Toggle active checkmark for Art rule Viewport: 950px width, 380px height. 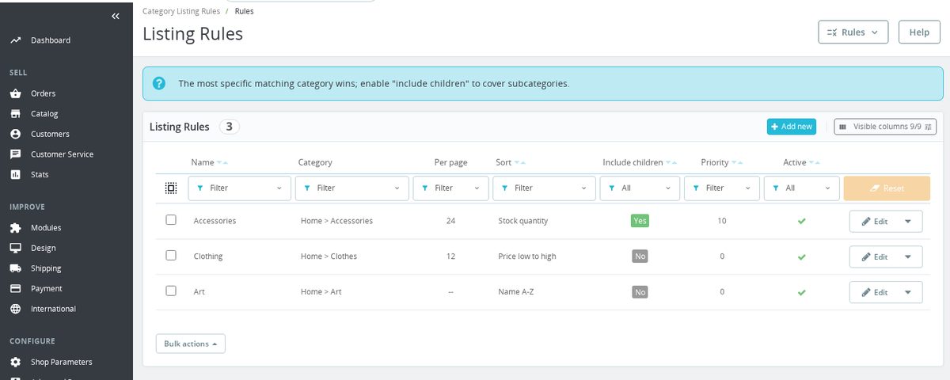pos(802,292)
